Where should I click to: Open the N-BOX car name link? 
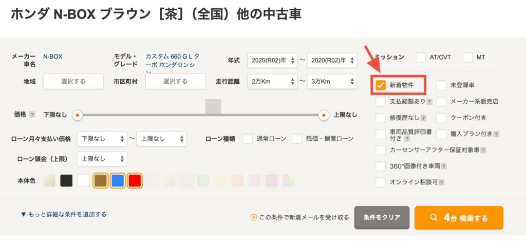(x=53, y=57)
